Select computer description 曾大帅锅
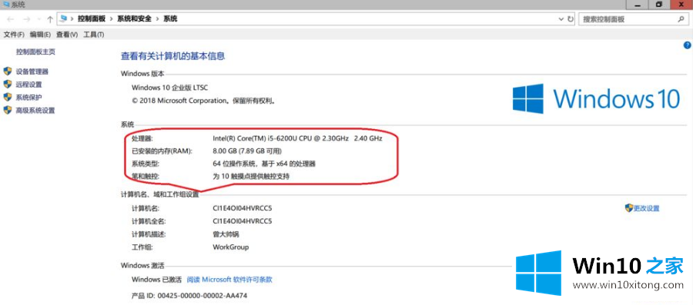The width and height of the screenshot is (693, 305). (x=226, y=234)
